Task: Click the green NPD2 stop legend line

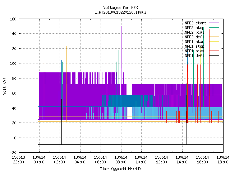Action: [x=214, y=28]
